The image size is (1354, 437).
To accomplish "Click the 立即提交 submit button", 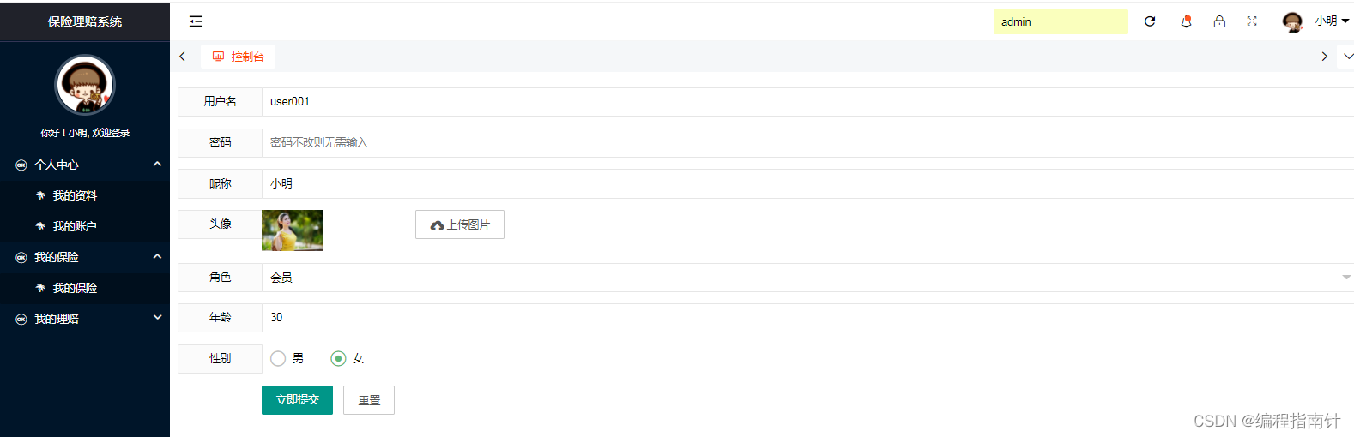I will tap(297, 400).
